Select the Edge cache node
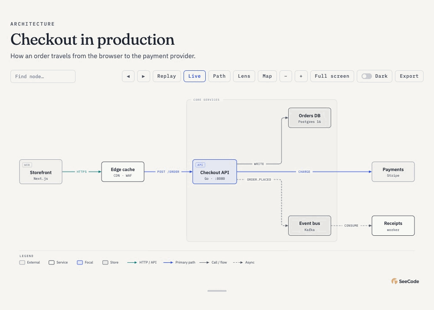Viewport: 434px width, 310px height. [123, 171]
